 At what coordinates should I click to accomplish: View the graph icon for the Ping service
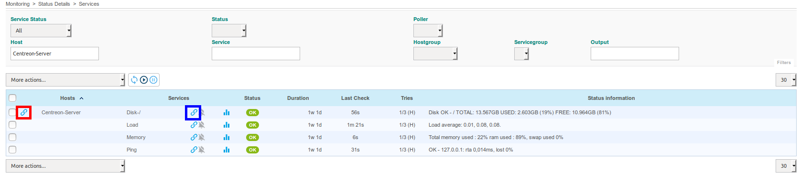tap(227, 150)
